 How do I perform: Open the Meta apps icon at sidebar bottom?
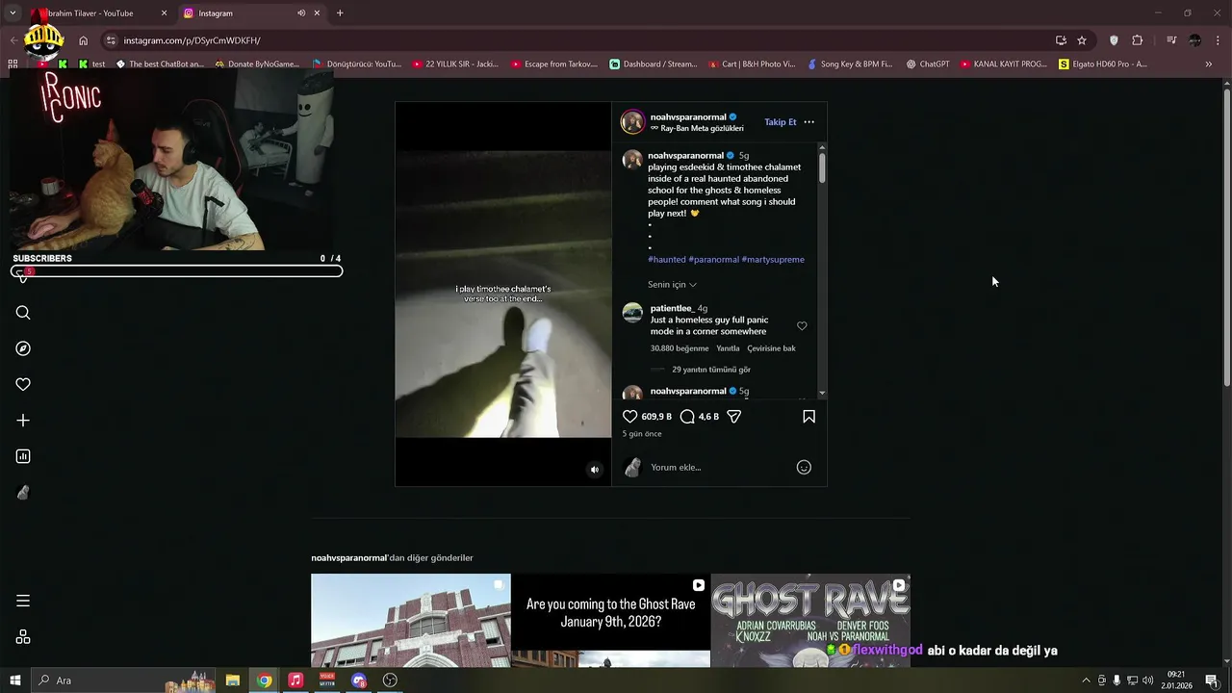23,637
